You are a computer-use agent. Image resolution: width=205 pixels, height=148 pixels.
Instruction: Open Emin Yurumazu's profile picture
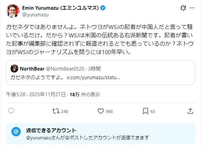(x=12, y=11)
